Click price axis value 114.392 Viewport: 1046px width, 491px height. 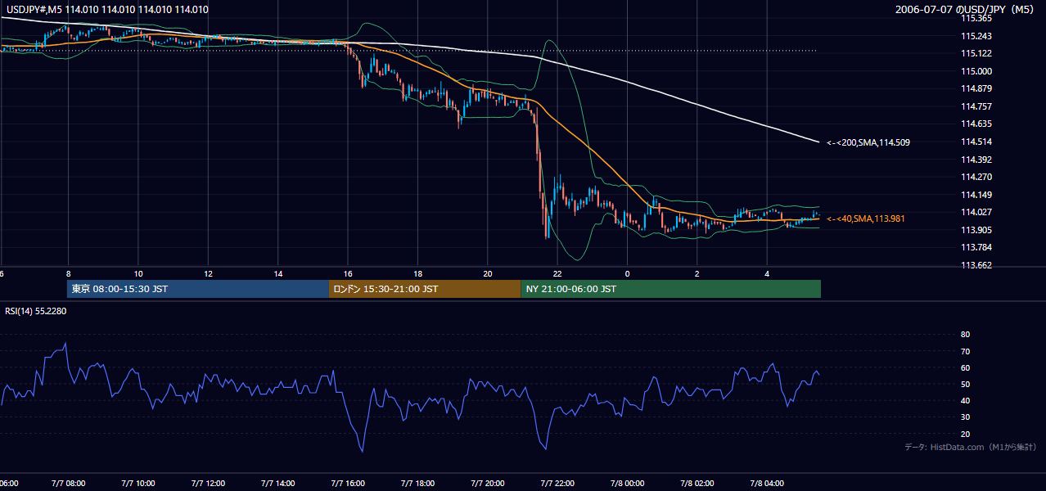click(x=976, y=160)
